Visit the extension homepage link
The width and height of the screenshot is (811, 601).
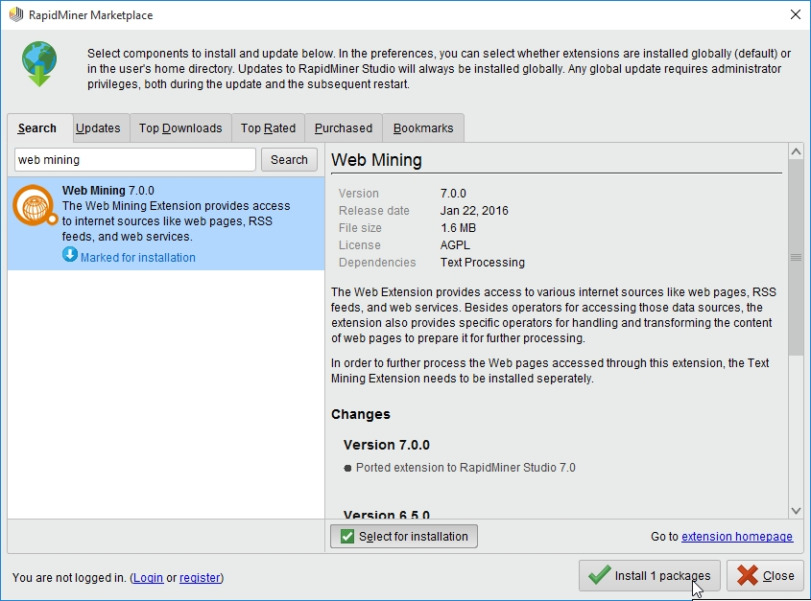pos(736,536)
